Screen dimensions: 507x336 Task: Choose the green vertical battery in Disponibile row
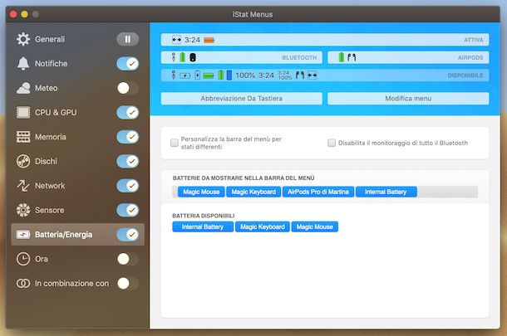[x=220, y=75]
